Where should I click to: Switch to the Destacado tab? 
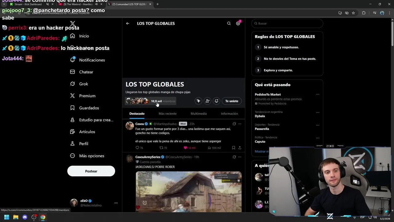click(137, 113)
